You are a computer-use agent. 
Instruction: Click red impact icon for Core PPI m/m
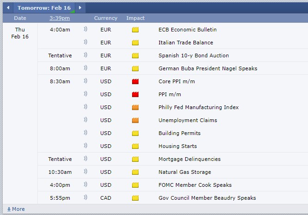pos(135,81)
